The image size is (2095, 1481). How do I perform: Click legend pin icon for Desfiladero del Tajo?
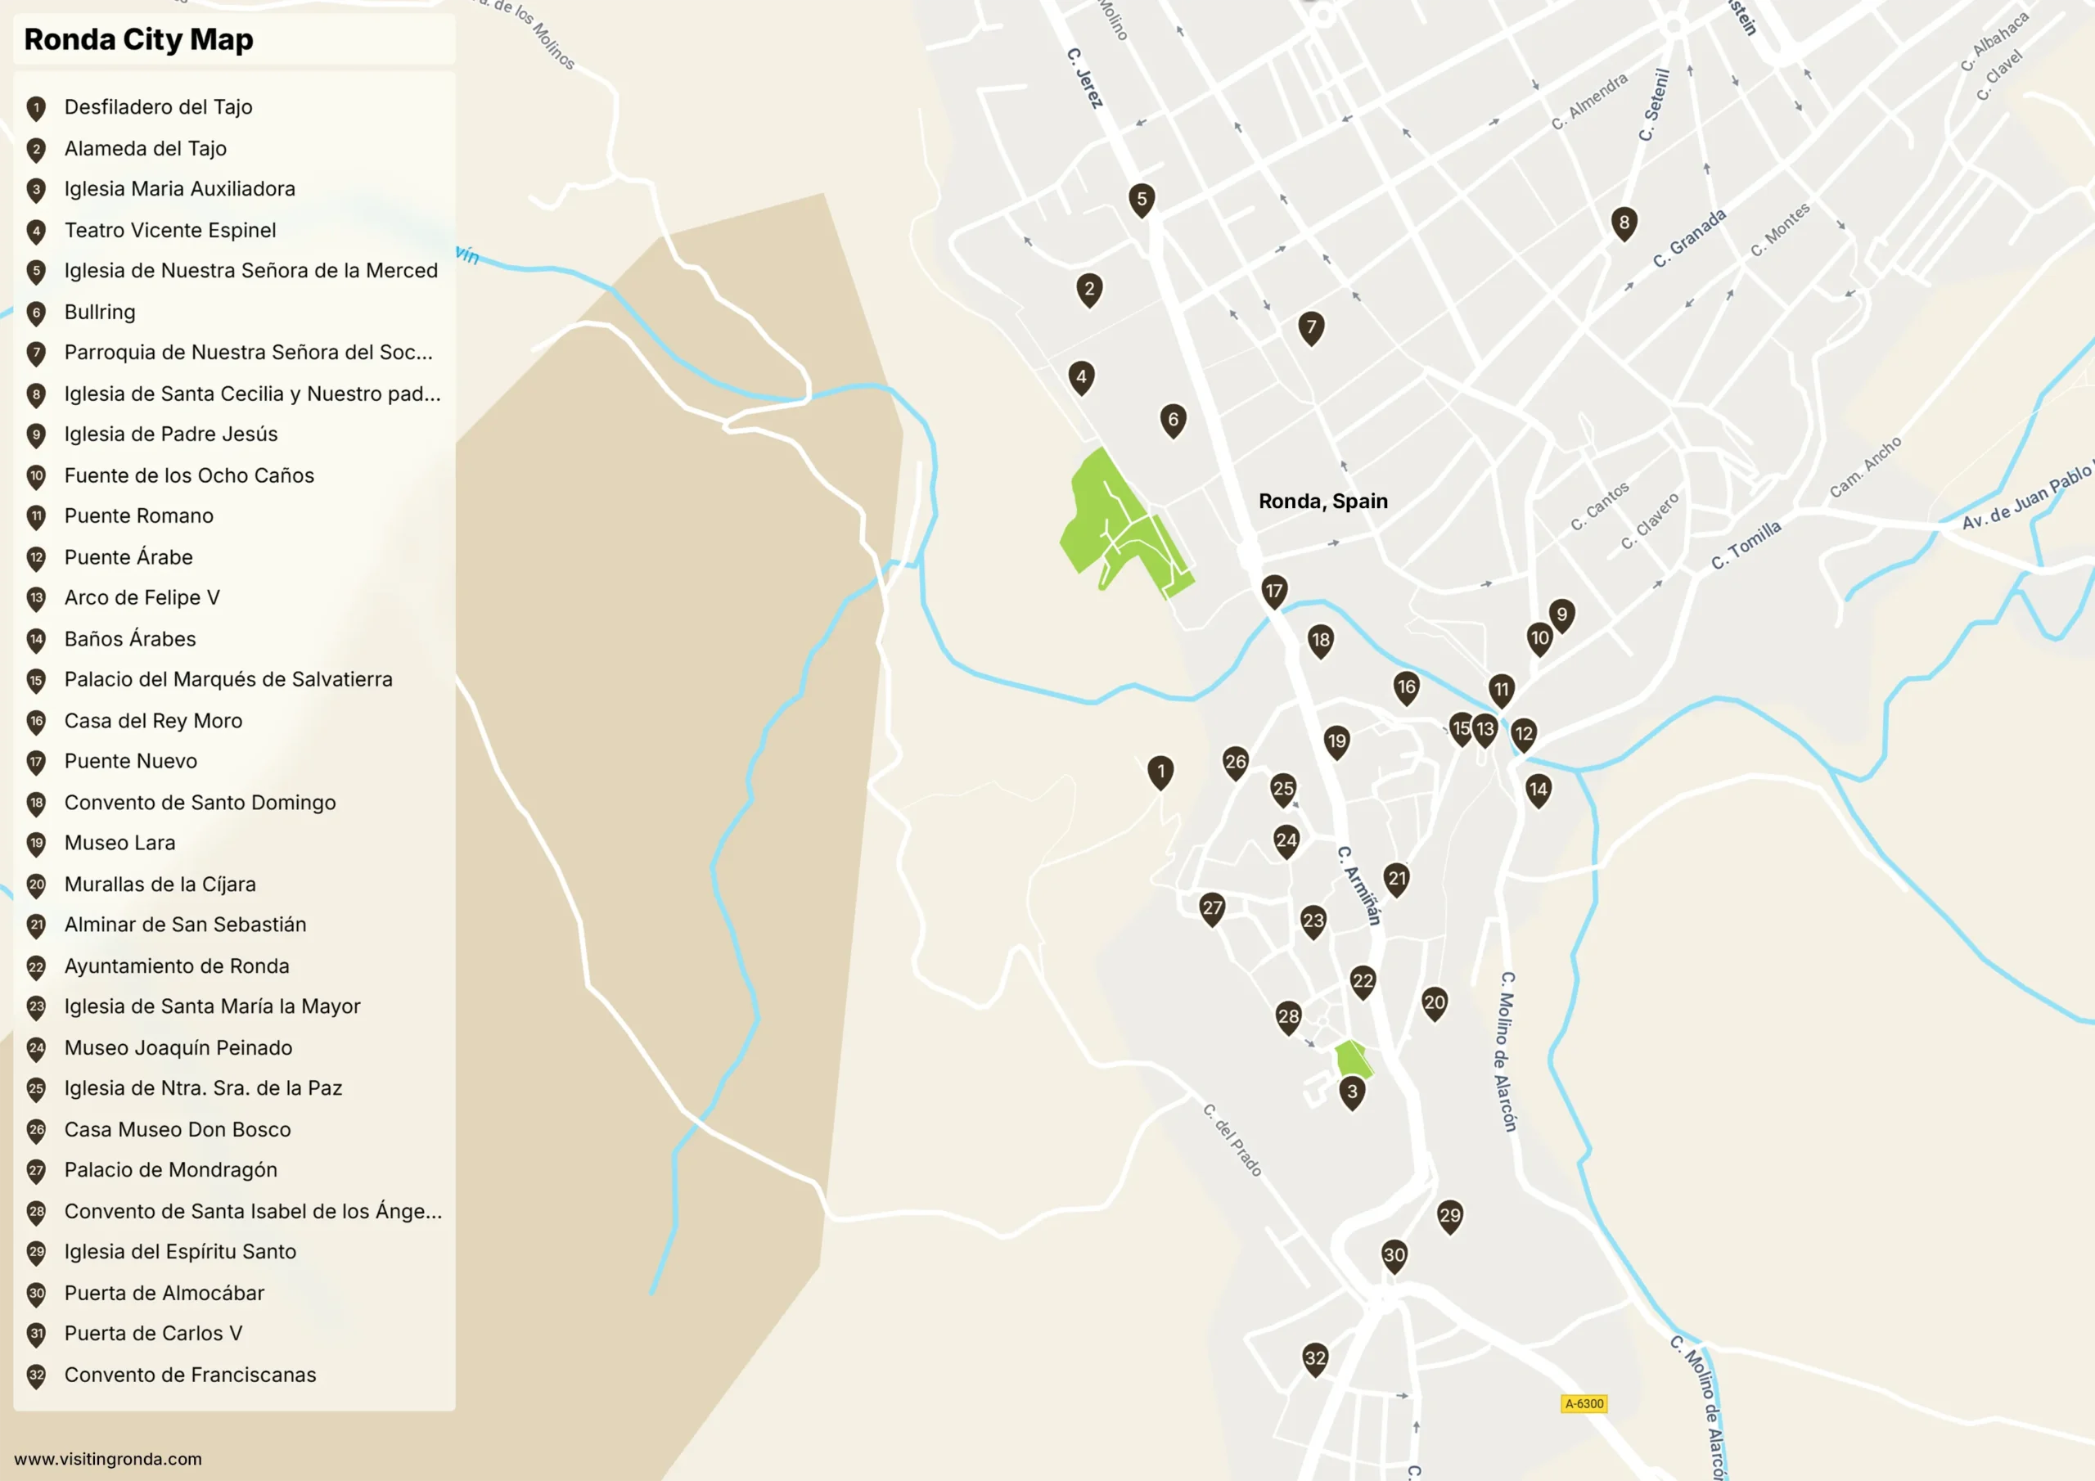point(37,108)
